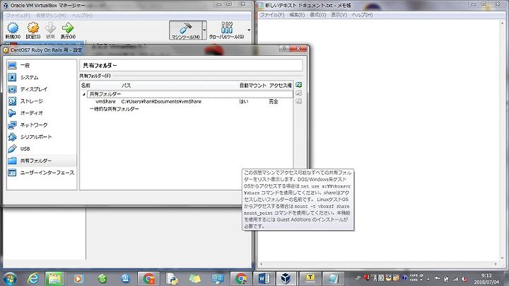Select the System (システム) settings category
Image resolution: width=509 pixels, height=286 pixels.
click(42, 77)
